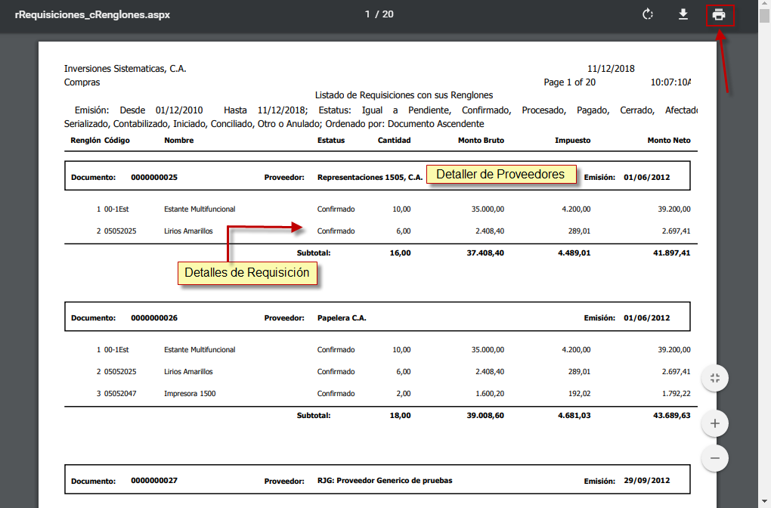Click the subtotal net amount 41.897,41
The height and width of the screenshot is (508, 771).
[x=668, y=253]
